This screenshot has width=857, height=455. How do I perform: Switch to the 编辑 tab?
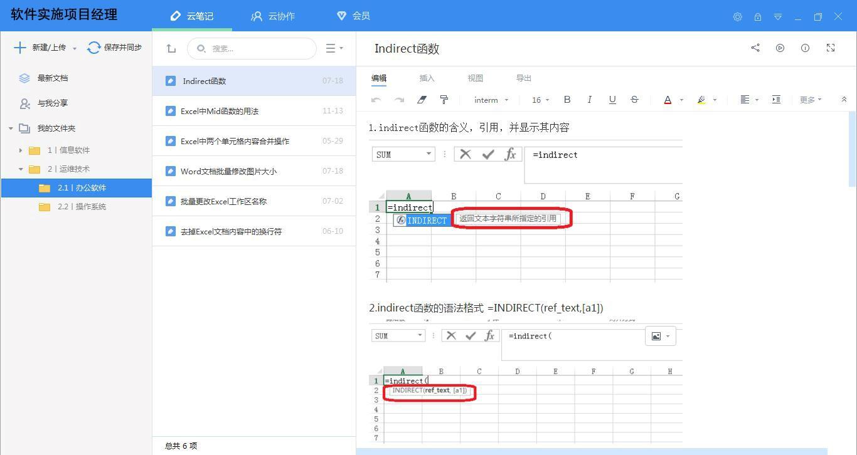[x=379, y=78]
